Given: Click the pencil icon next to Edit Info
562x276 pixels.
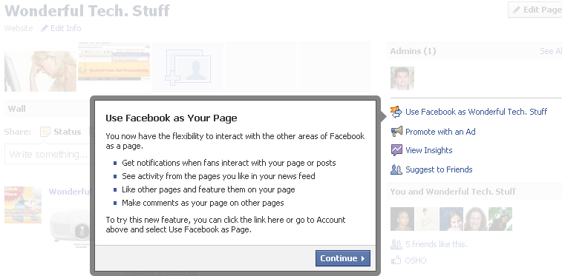Looking at the screenshot, I should (44, 28).
